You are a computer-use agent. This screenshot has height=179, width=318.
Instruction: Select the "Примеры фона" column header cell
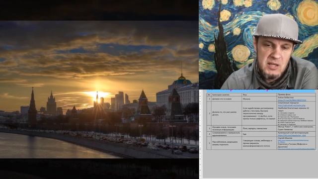296,95
